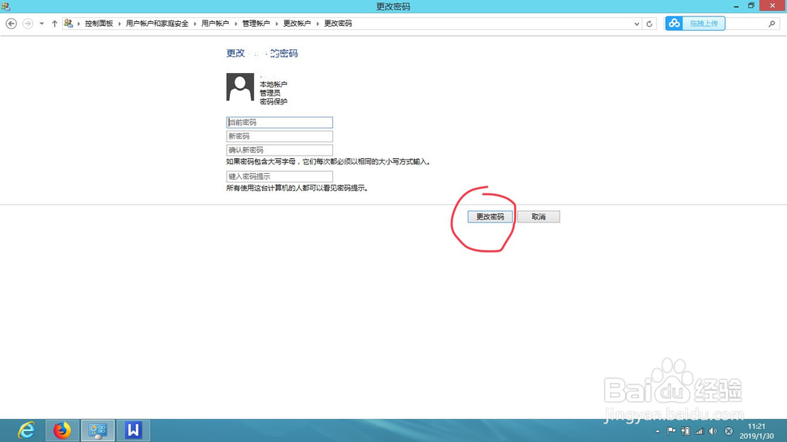Click the 新密码 input field
The width and height of the screenshot is (787, 442).
click(279, 136)
